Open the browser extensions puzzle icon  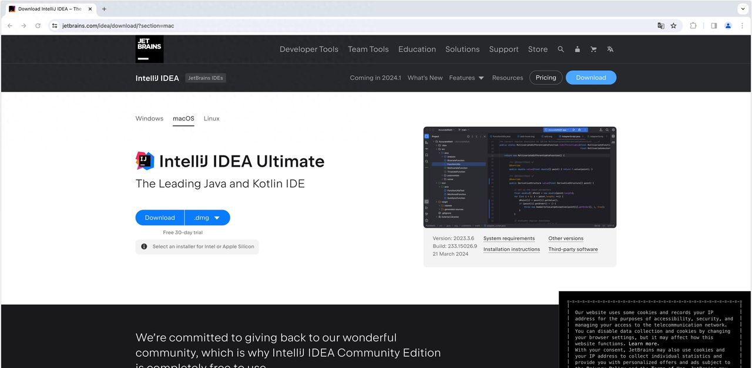click(693, 26)
